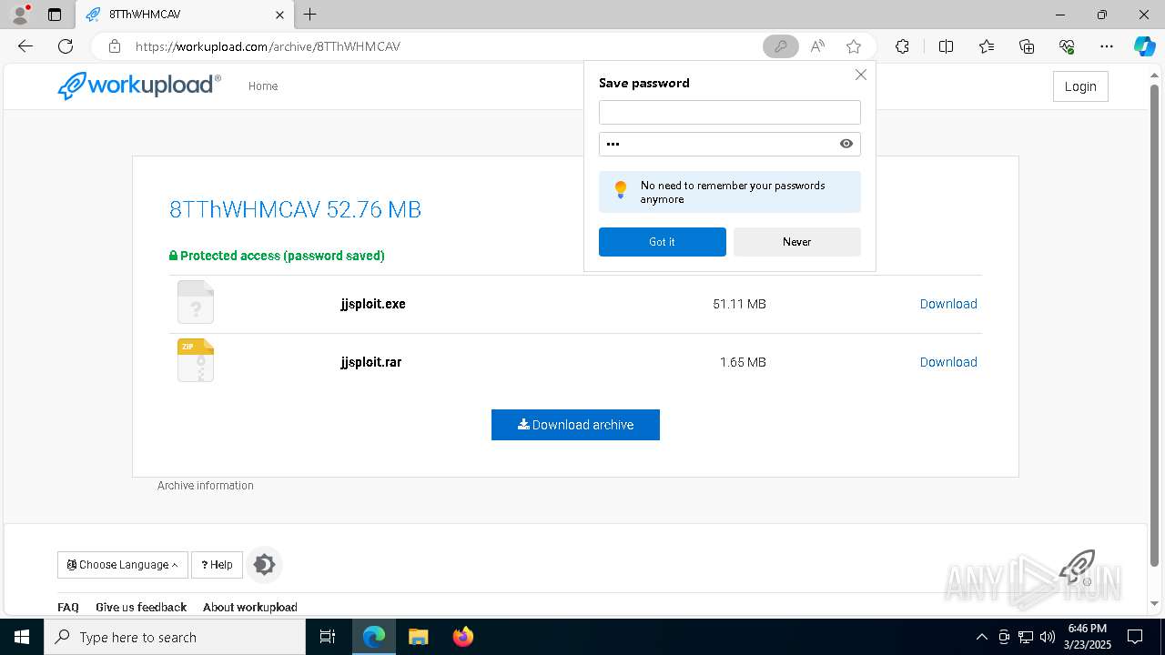Reload the workupload page
Viewport: 1165px width, 655px height.
[x=66, y=46]
